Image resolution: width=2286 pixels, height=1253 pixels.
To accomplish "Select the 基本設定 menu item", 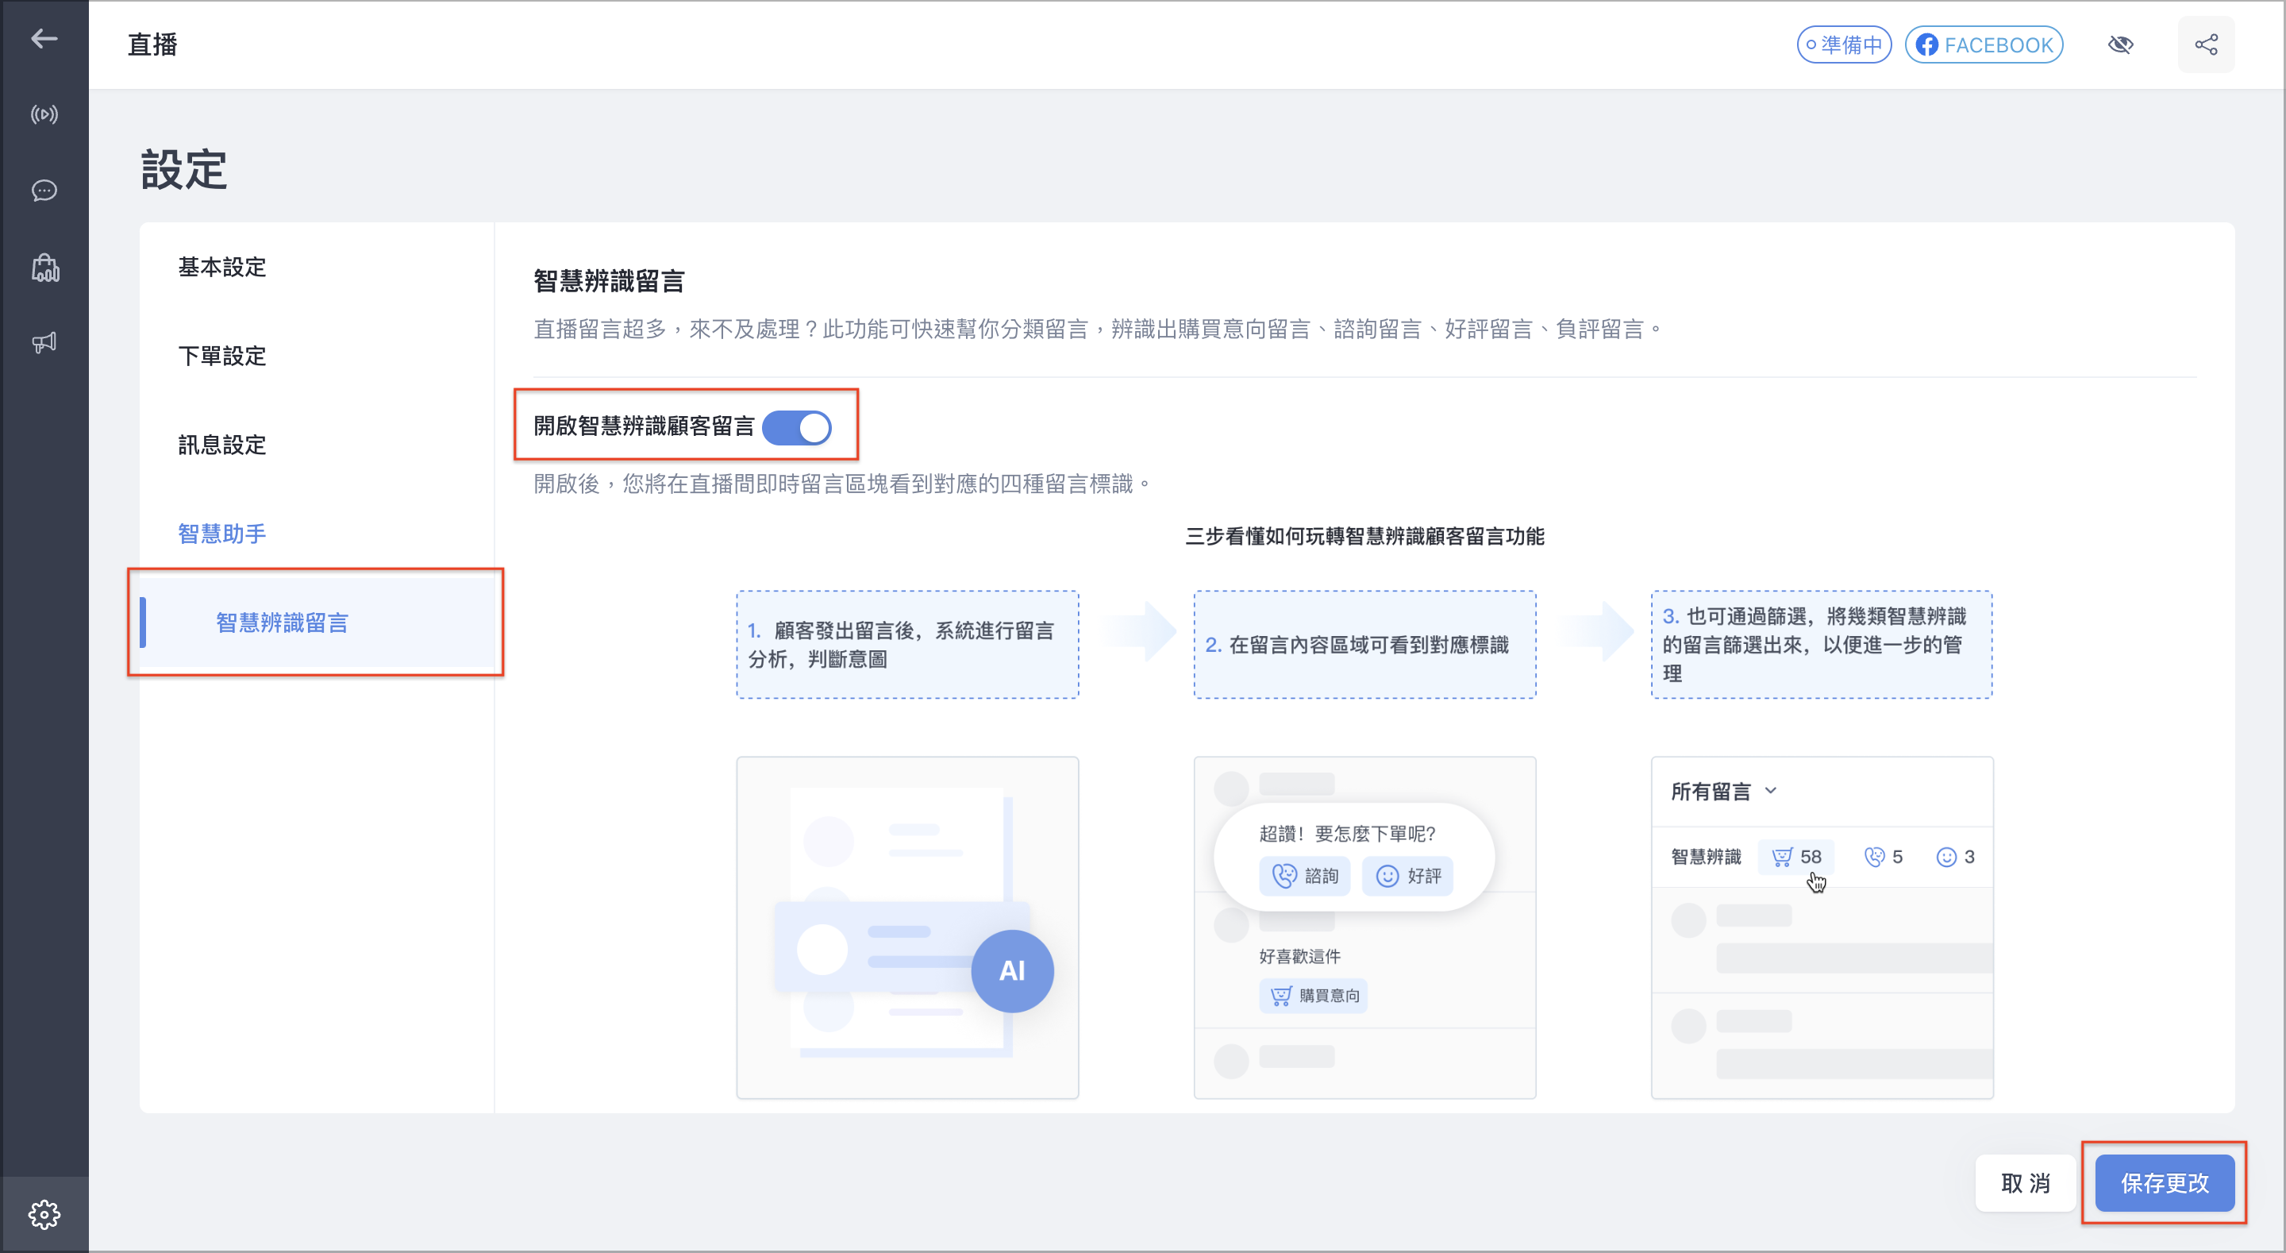I will pos(222,268).
